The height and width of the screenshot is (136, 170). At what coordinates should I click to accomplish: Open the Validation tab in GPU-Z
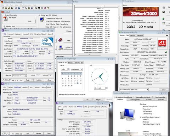[140, 35]
